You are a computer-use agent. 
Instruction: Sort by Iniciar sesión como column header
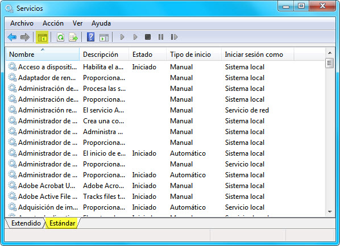258,54
